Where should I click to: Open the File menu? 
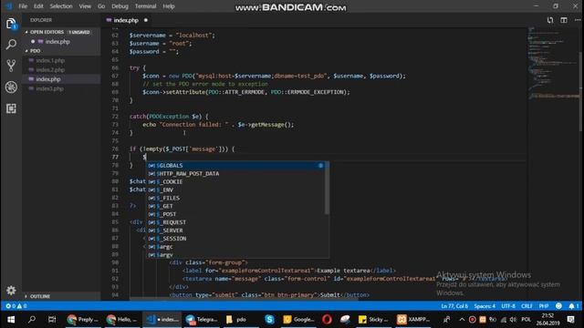pyautogui.click(x=23, y=6)
